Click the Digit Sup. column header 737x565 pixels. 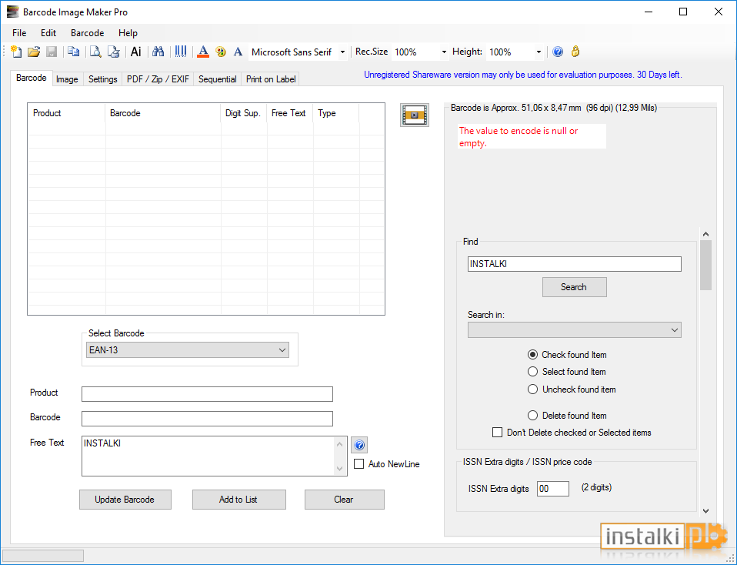[243, 113]
